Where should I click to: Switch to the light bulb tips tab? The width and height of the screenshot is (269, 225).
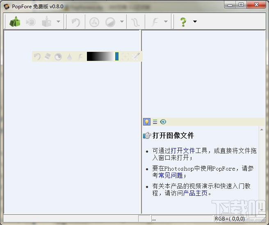click(147, 122)
